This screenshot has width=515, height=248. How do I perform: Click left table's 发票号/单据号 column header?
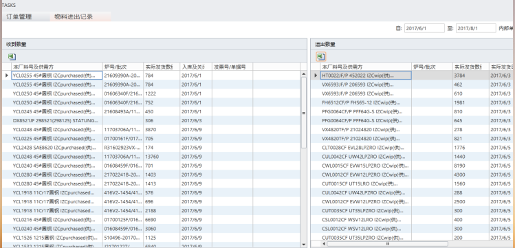[232, 67]
